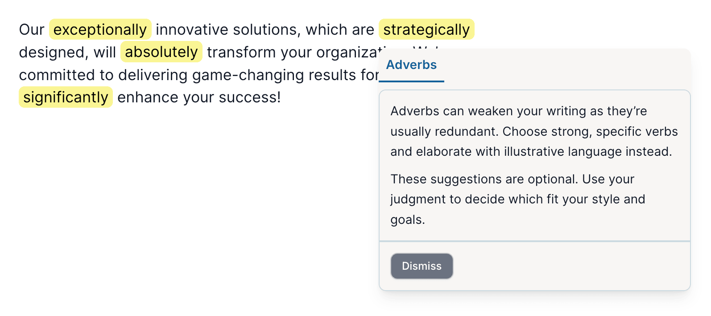The height and width of the screenshot is (316, 711).
Task: Place cursor in the word "enhance"
Action: [144, 97]
